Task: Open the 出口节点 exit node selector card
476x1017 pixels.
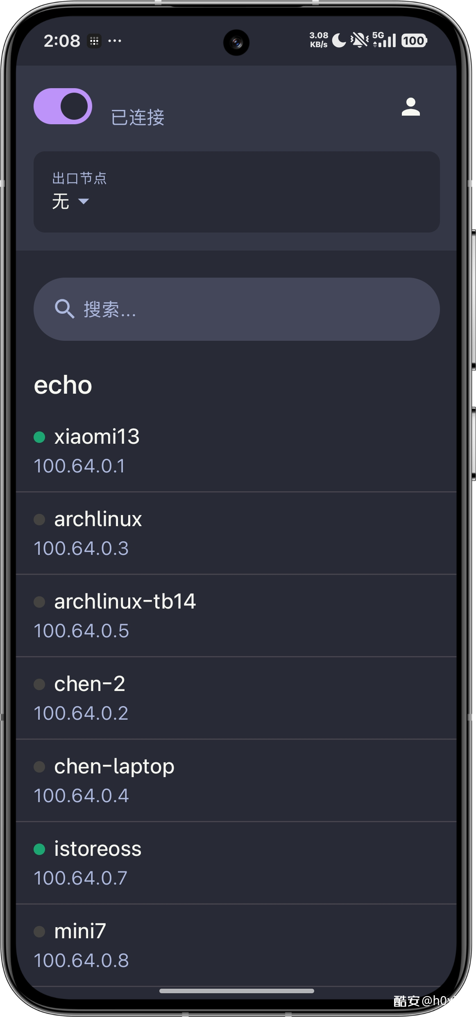Action: 236,192
